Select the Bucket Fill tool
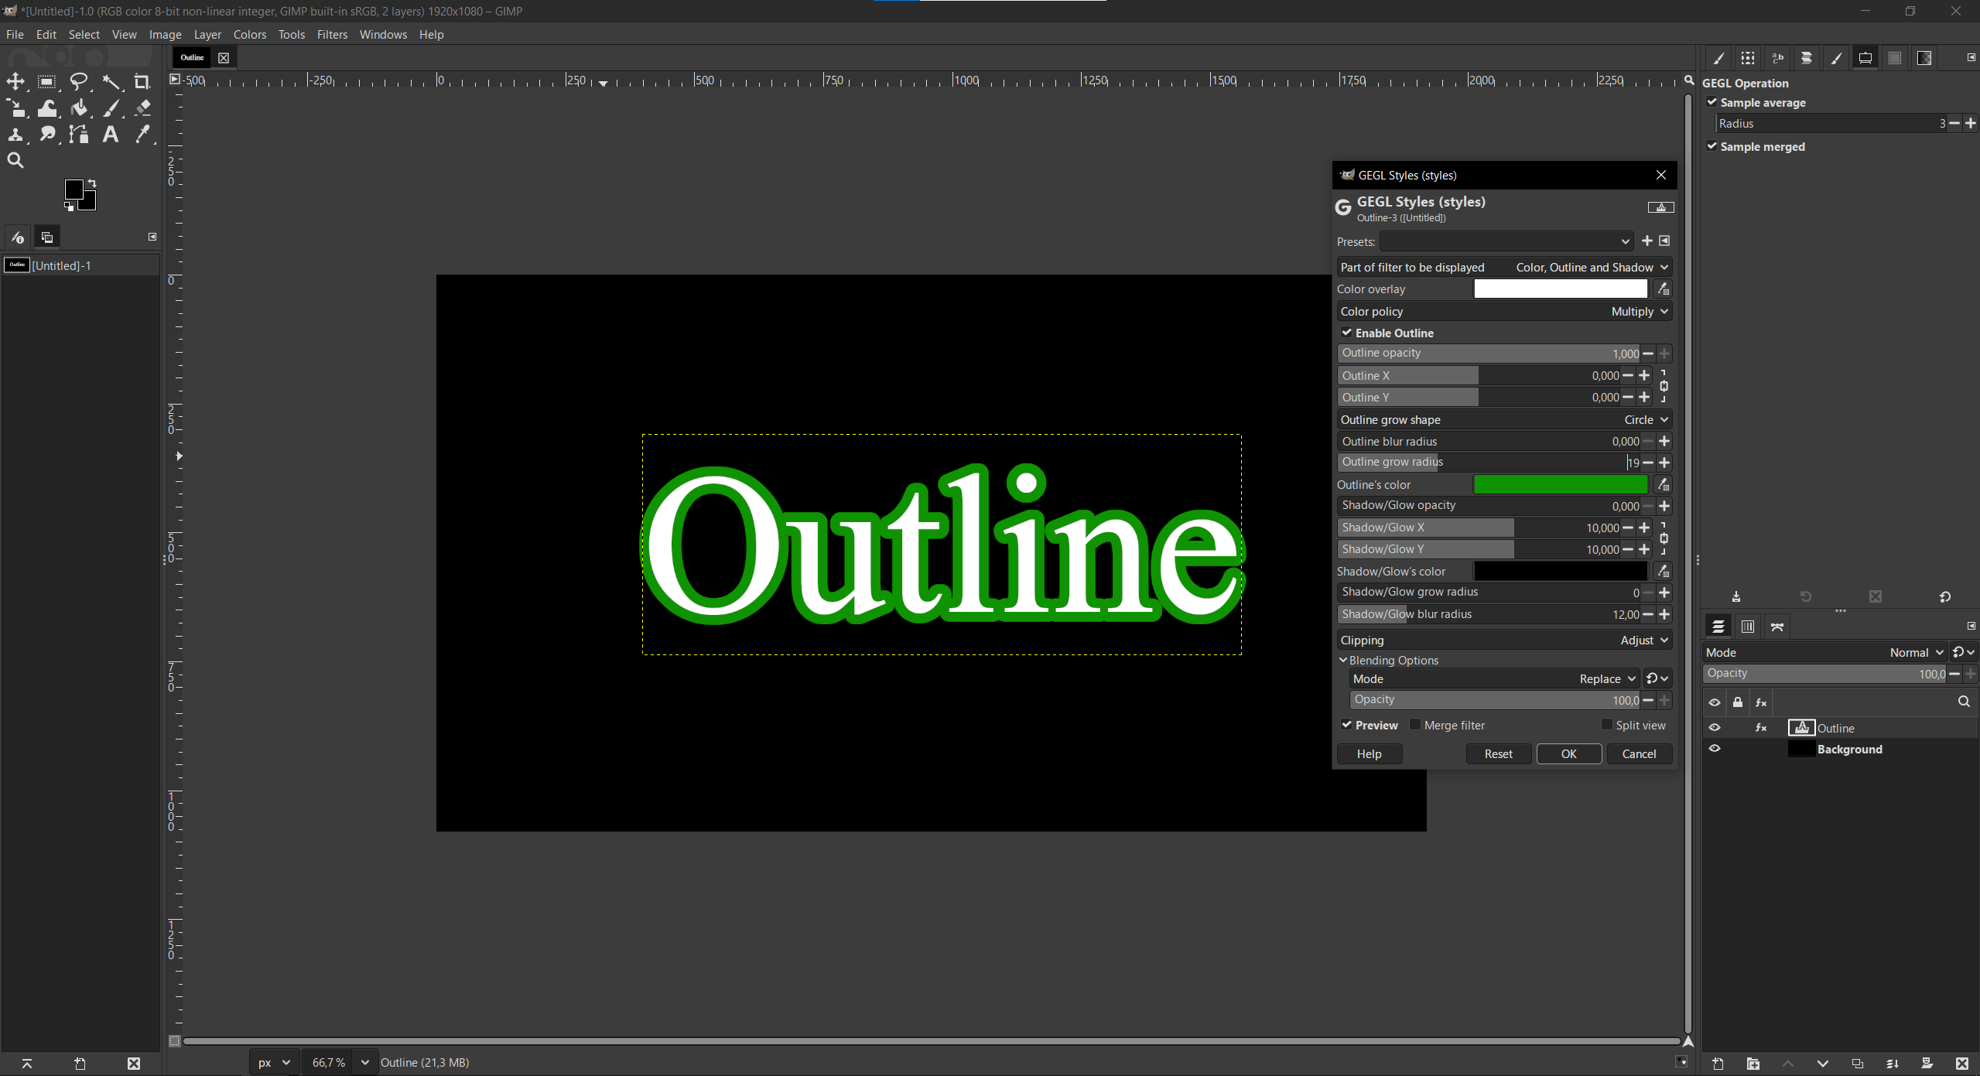 coord(79,108)
